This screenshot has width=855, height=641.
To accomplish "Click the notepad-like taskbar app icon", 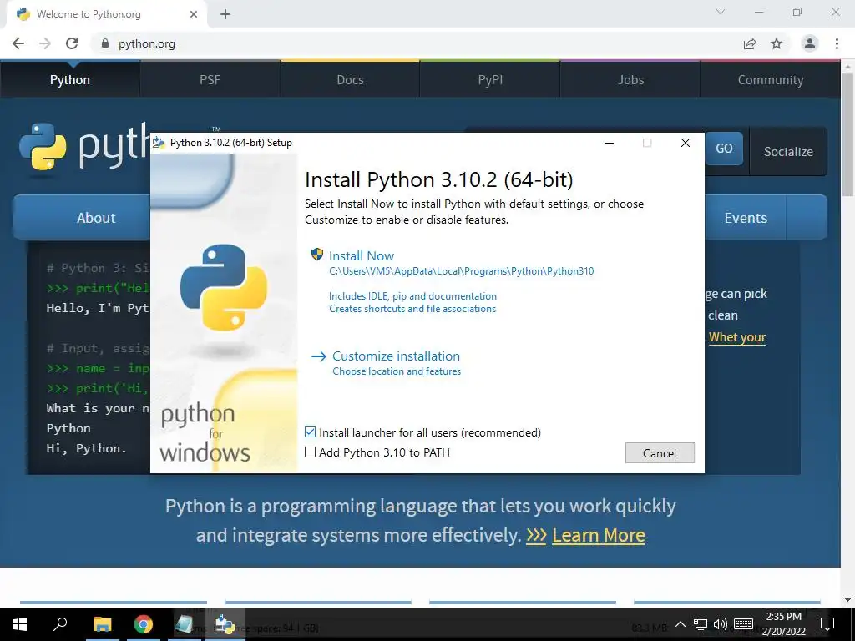I will point(184,624).
